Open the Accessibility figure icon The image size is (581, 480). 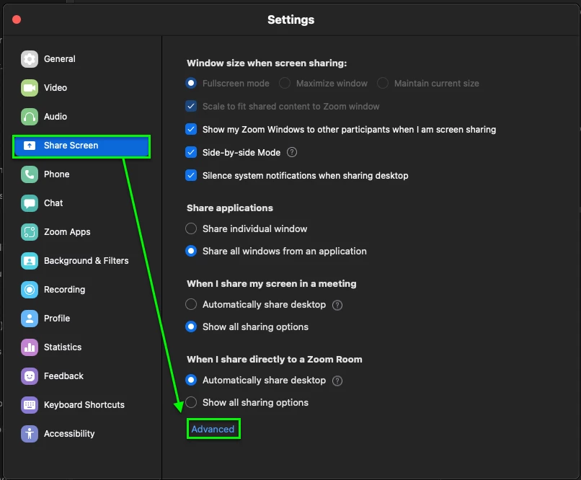[30, 434]
